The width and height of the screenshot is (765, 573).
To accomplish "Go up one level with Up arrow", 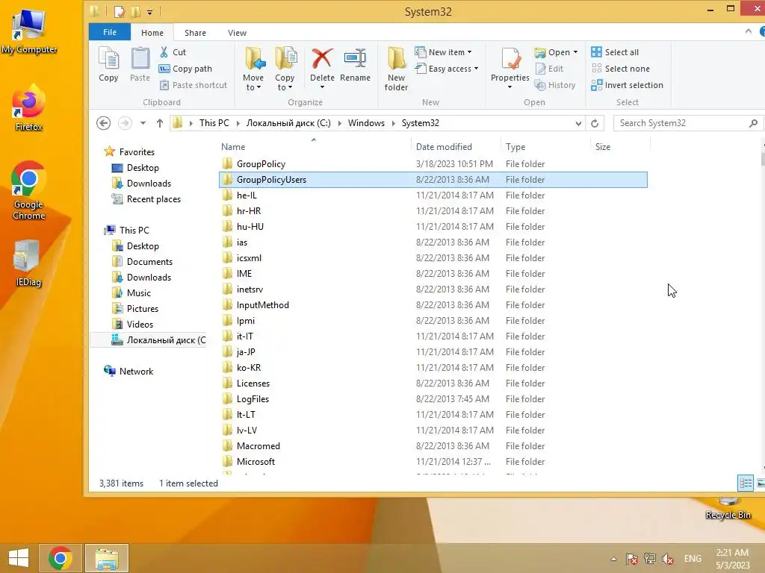I will click(160, 123).
